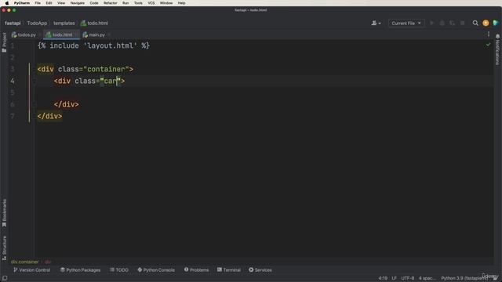Image resolution: width=502 pixels, height=282 pixels.
Task: Open the Edit menu
Action: click(x=49, y=3)
